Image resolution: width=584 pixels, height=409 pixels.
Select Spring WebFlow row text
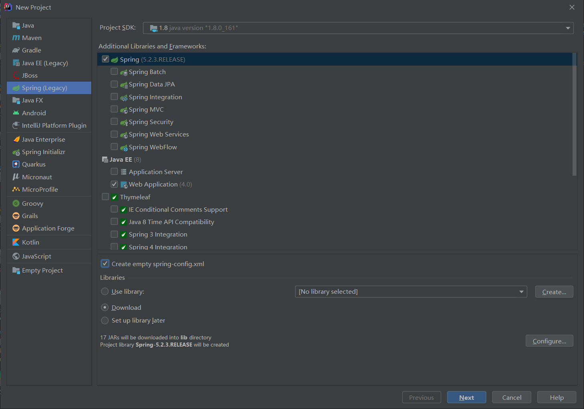[153, 147]
